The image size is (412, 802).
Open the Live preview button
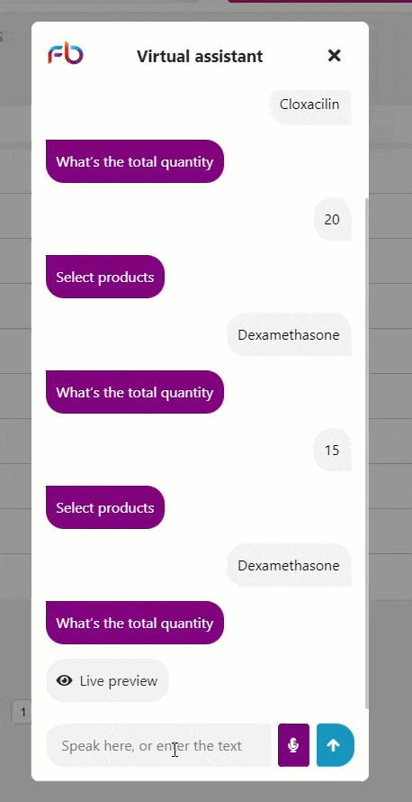click(x=107, y=680)
